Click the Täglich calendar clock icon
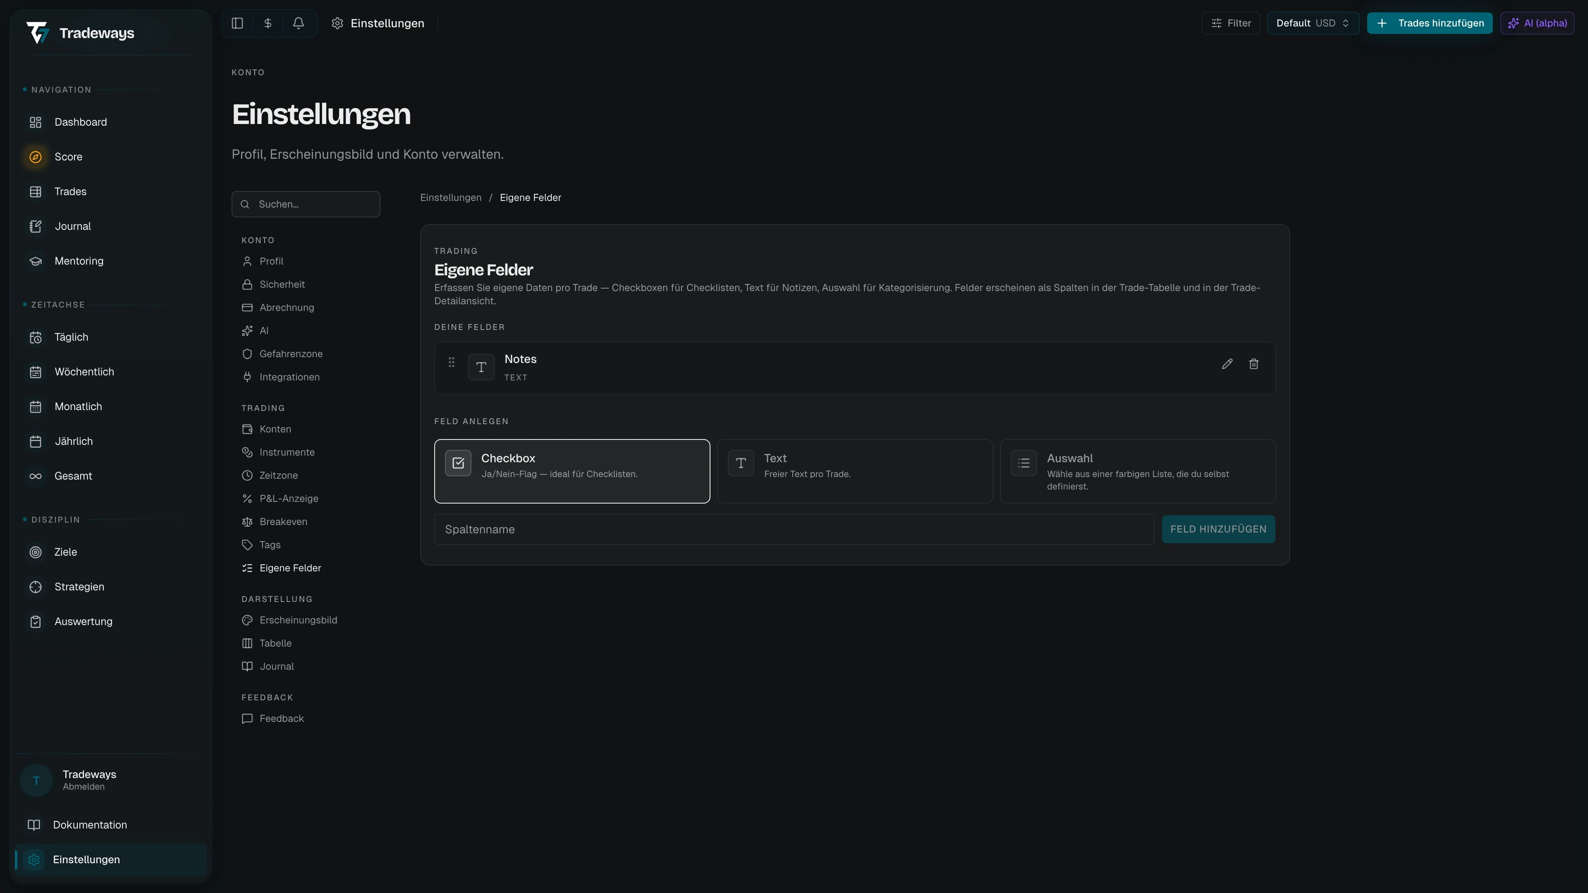 click(36, 337)
